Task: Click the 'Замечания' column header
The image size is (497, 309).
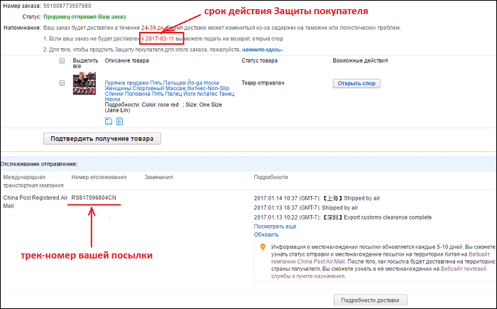Action: click(158, 177)
